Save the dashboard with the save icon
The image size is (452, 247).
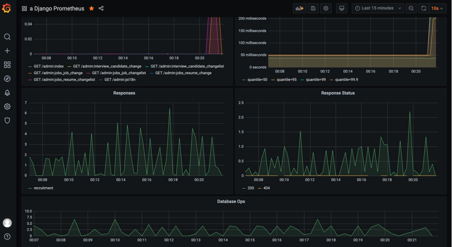tap(313, 9)
